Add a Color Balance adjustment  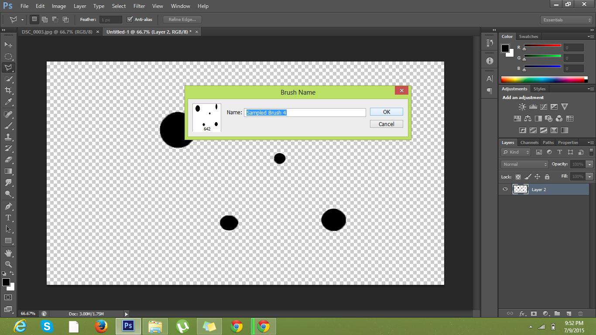pos(528,118)
